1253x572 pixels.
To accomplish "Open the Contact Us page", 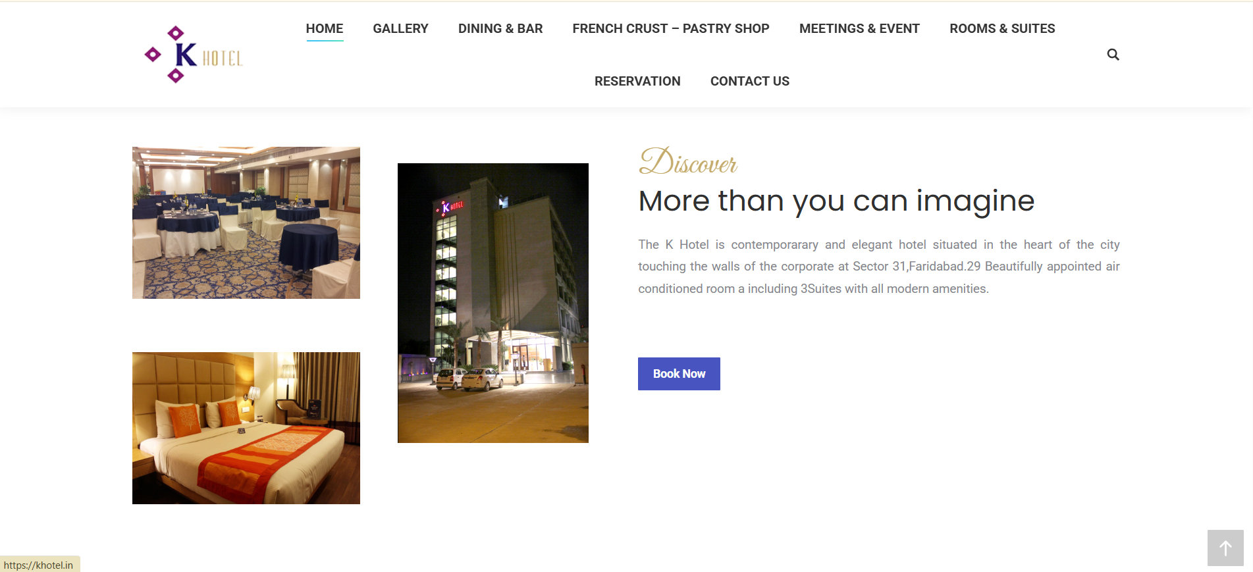I will [x=750, y=81].
